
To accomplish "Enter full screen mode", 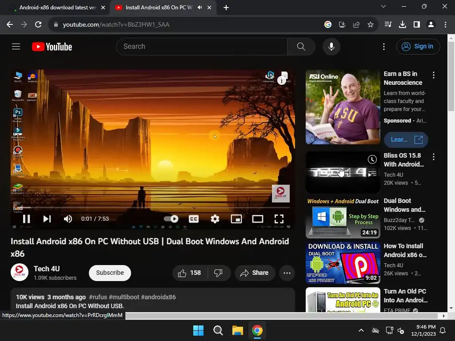I will (279, 219).
